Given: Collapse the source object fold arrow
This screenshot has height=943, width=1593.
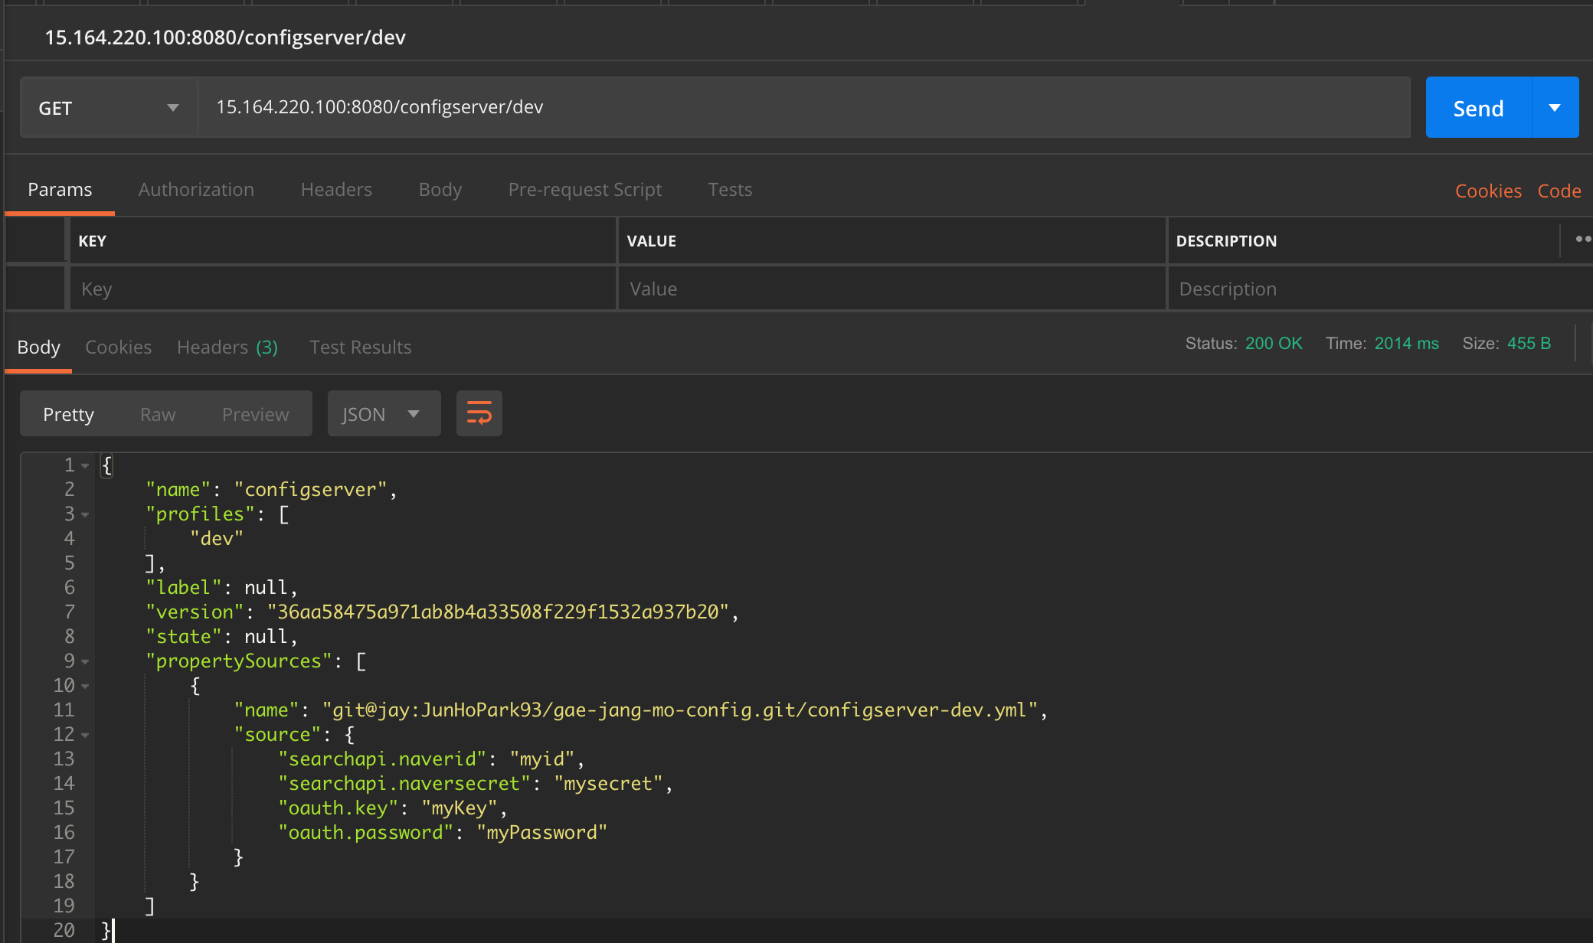Looking at the screenshot, I should [x=85, y=735].
